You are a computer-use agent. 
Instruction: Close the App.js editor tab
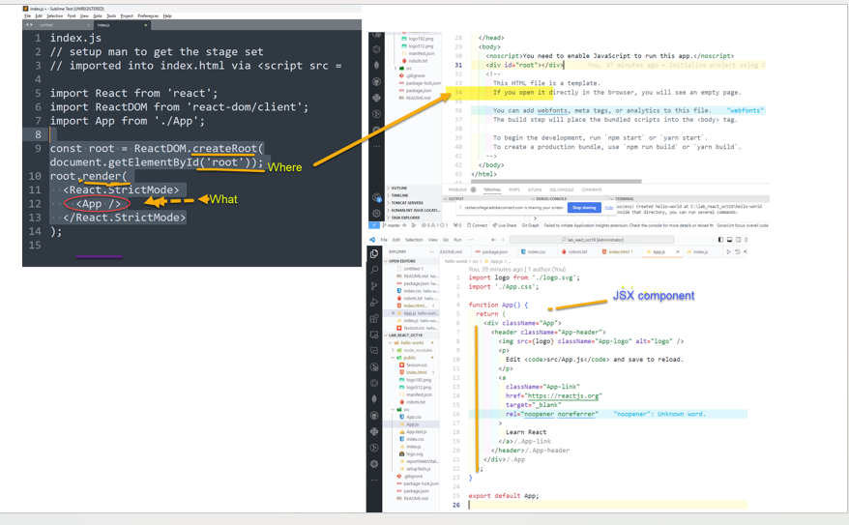(677, 251)
